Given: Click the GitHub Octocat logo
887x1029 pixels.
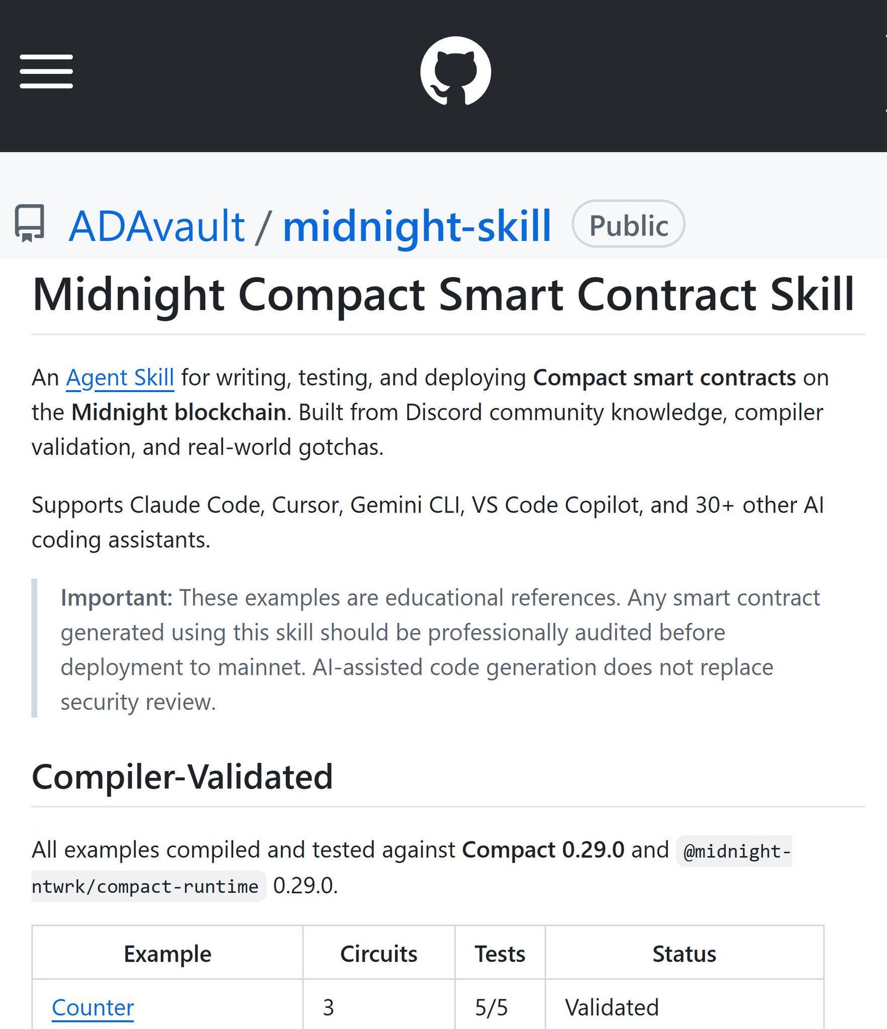Looking at the screenshot, I should 455,71.
